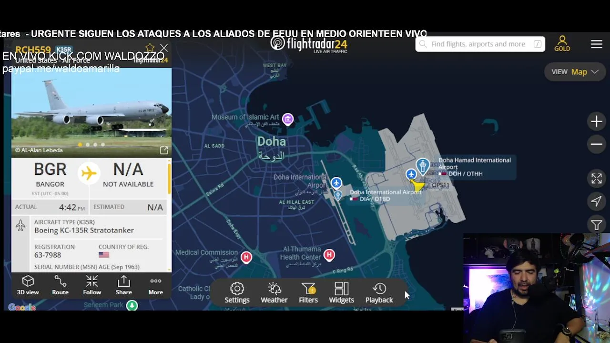Select the Doha International Airport marker
The image size is (610, 343).
(x=336, y=183)
